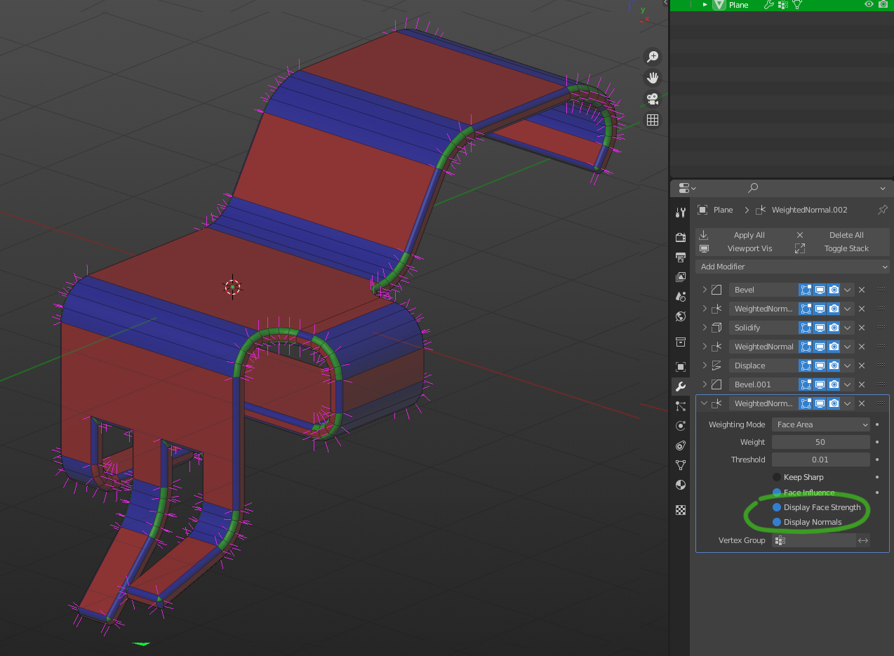
Task: Switch to camera view using the camera gizmo
Action: (x=653, y=99)
